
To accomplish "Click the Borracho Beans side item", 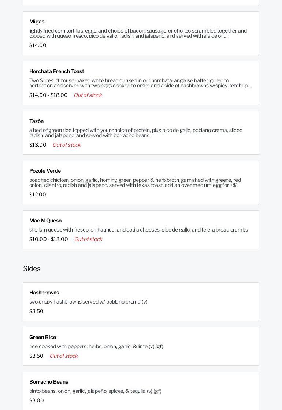I will (x=49, y=382).
